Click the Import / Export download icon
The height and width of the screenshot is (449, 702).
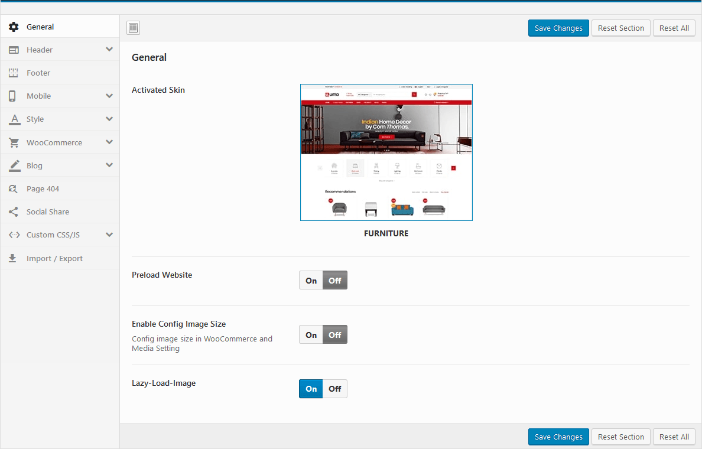click(x=12, y=258)
